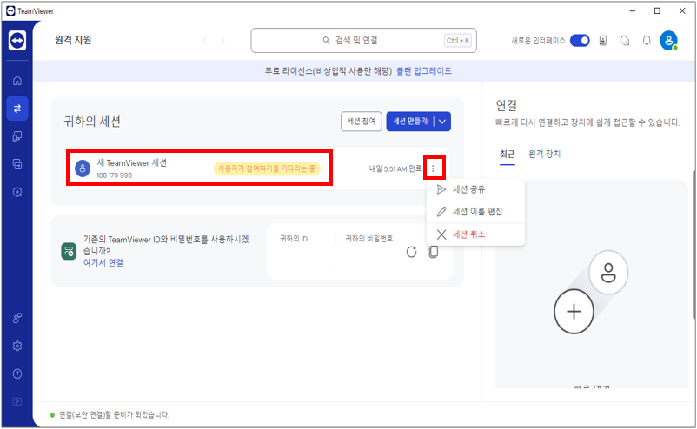Minimize the TeamViewer window
This screenshot has width=697, height=429.
[x=633, y=10]
